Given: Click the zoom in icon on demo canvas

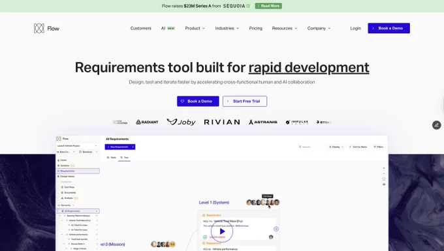Looking at the screenshot, I should pyautogui.click(x=384, y=168).
